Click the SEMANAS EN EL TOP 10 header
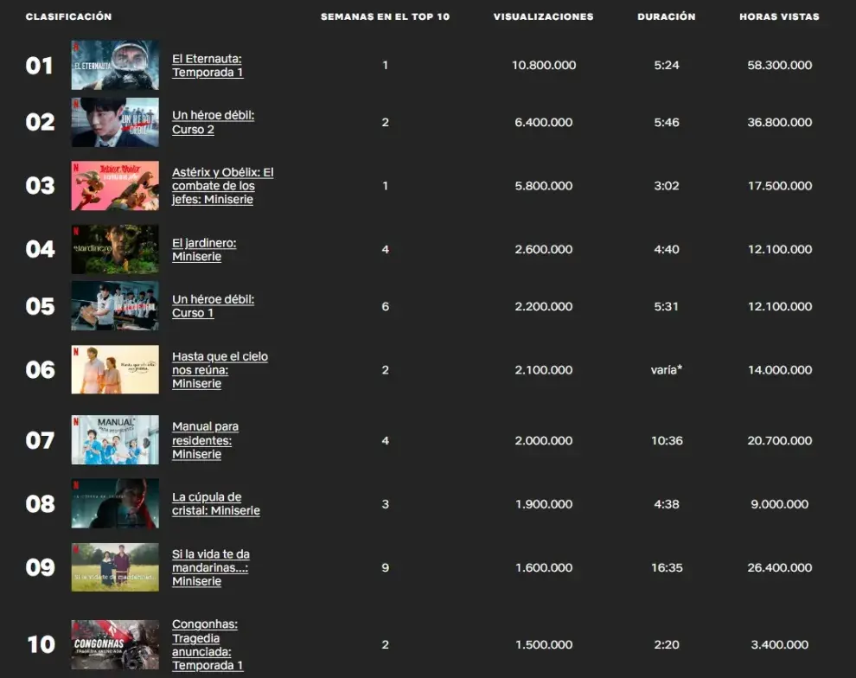 tap(386, 17)
